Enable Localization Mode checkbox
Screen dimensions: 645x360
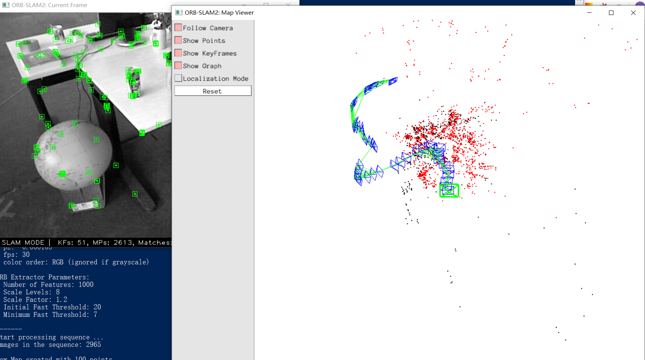(178, 78)
